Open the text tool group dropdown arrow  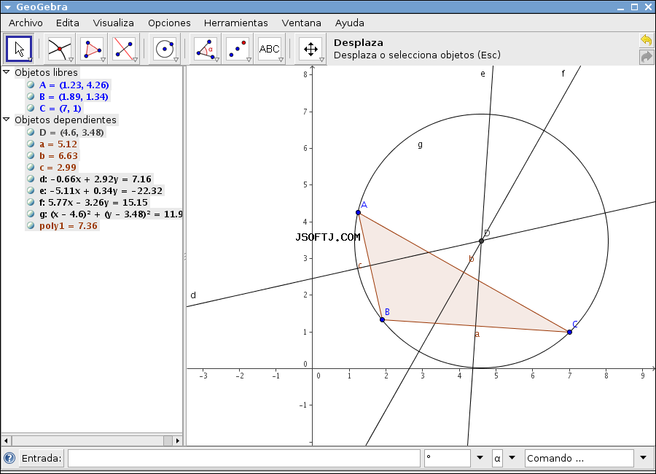pyautogui.click(x=281, y=60)
